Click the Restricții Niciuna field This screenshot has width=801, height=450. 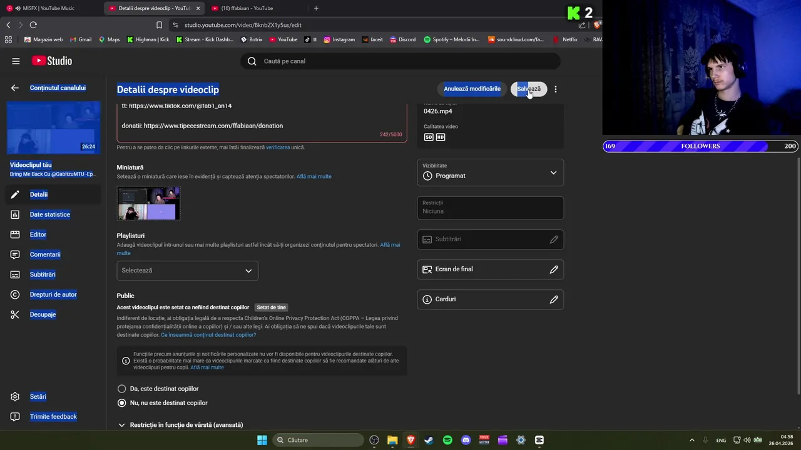pos(490,207)
